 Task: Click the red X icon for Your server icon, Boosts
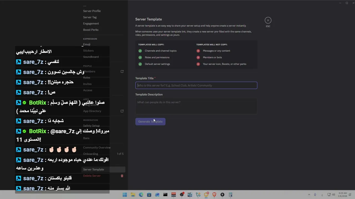click(x=198, y=64)
